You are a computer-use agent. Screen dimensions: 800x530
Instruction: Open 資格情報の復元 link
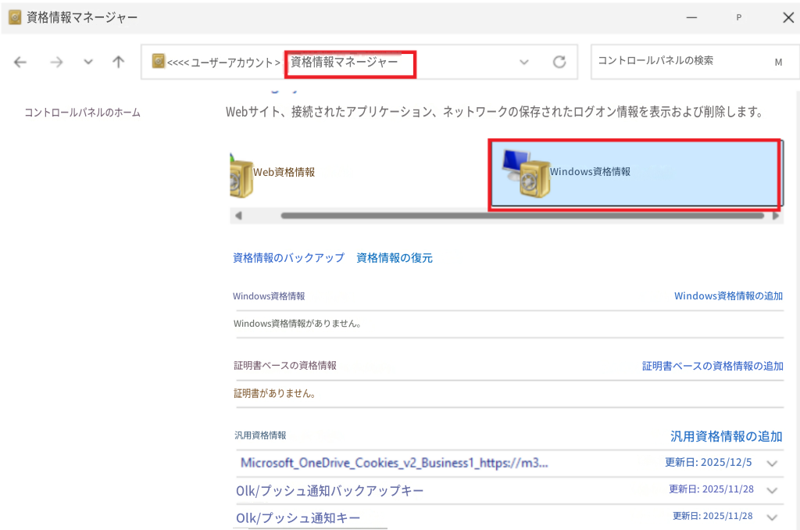(x=395, y=258)
